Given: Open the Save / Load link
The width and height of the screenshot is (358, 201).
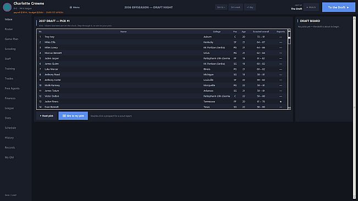Looking at the screenshot, I should pyautogui.click(x=10, y=195).
